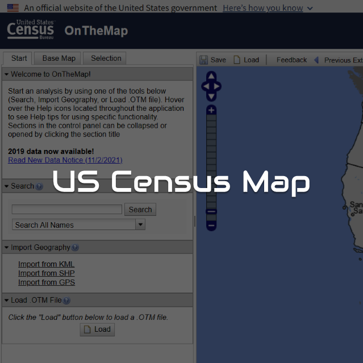Click '2019 data now available!' text

tap(51, 152)
